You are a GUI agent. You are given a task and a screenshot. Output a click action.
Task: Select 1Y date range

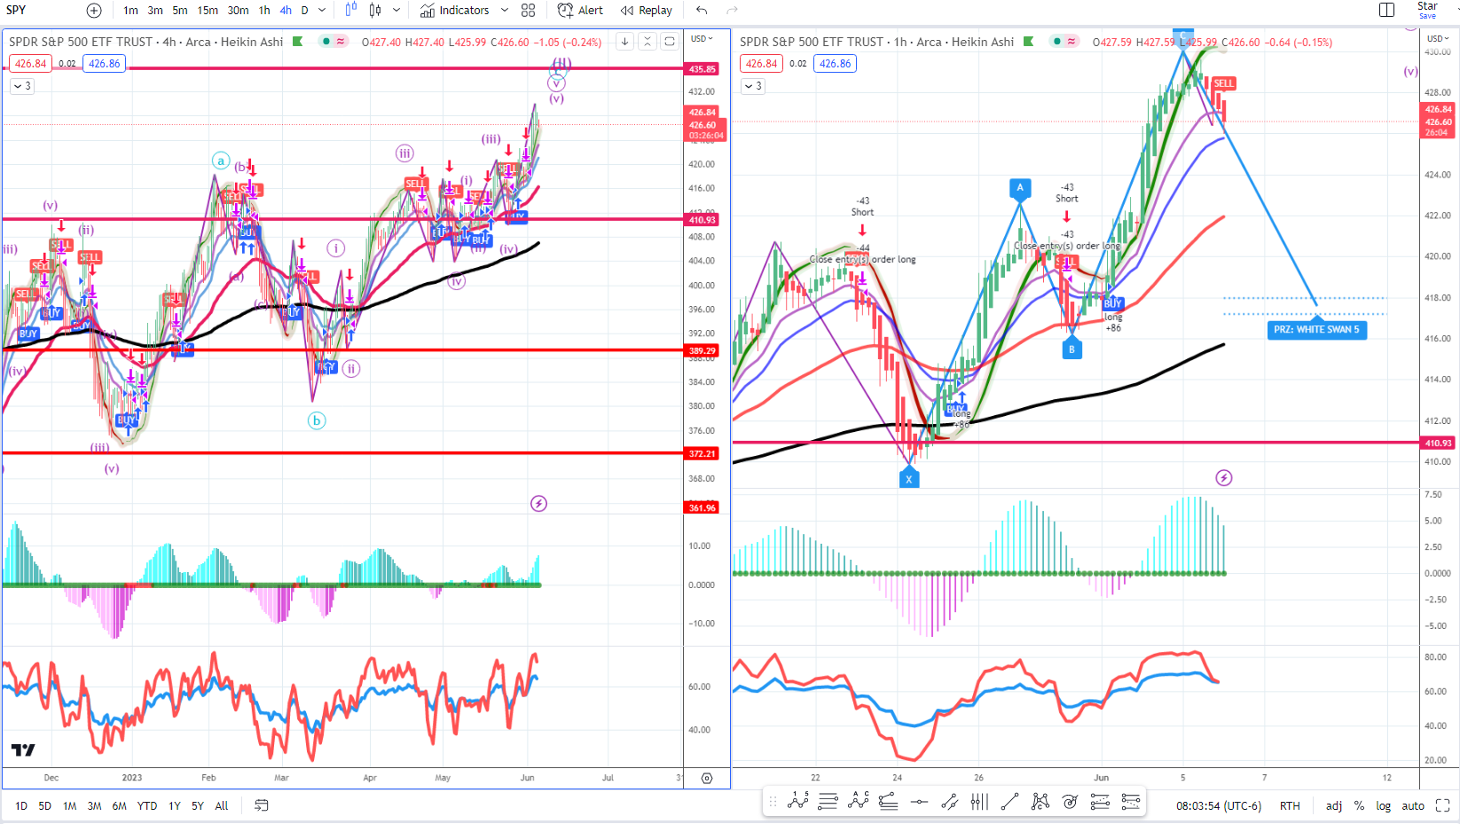[x=175, y=806]
